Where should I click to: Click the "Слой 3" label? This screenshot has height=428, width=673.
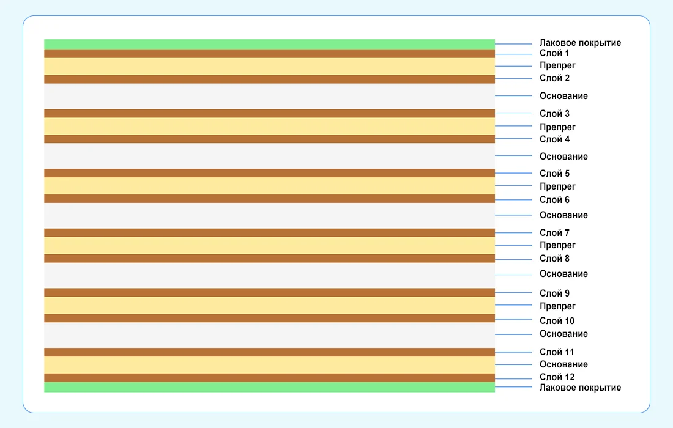pos(554,114)
